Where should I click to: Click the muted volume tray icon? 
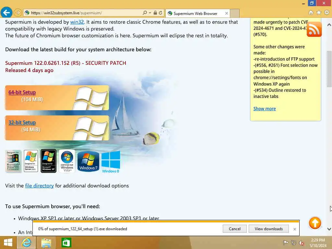click(301, 243)
